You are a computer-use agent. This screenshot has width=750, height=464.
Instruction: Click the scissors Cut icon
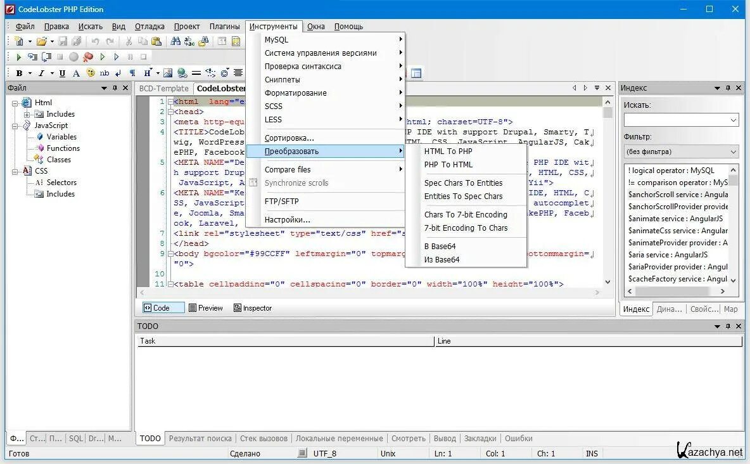pos(129,42)
